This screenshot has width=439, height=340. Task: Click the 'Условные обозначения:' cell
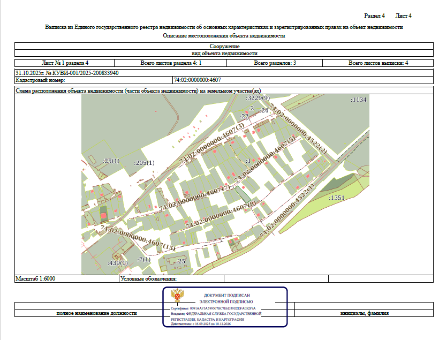(172, 278)
